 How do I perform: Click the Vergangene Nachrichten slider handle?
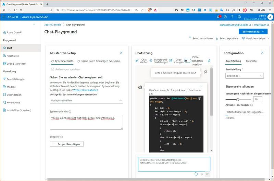(238, 100)
